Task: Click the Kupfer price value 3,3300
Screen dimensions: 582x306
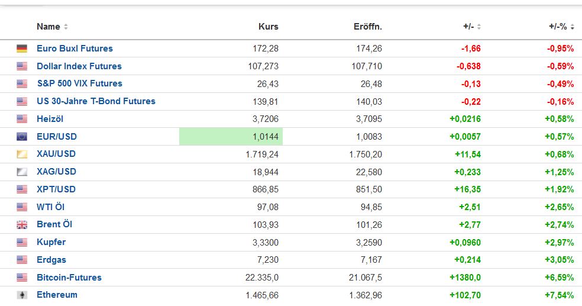Action: pyautogui.click(x=264, y=242)
